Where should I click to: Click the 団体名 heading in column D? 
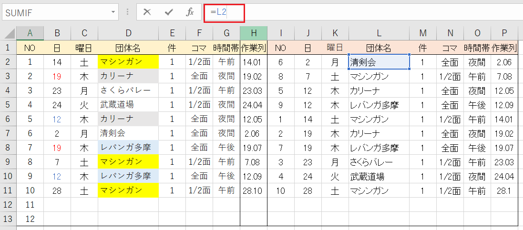click(x=128, y=48)
